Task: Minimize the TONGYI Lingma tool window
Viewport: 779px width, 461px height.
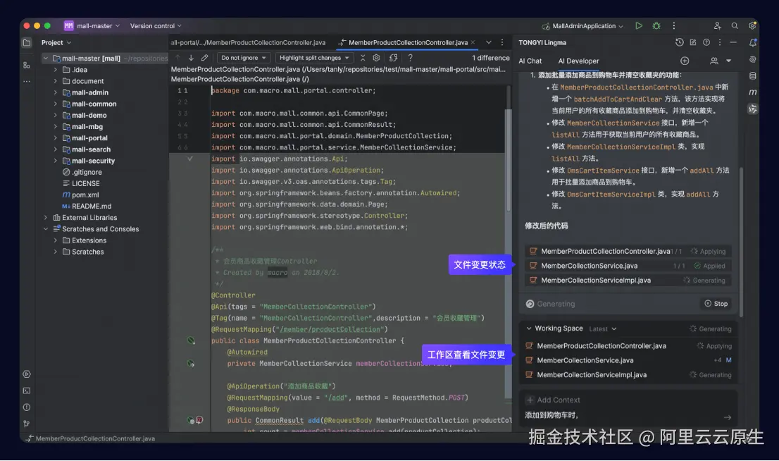Action: (x=733, y=43)
